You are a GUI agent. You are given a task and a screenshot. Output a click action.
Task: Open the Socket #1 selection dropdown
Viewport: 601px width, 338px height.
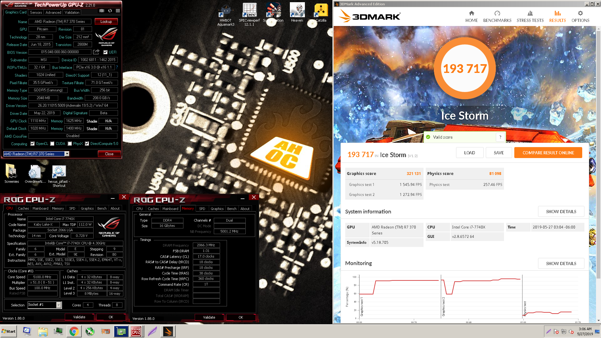tap(59, 305)
